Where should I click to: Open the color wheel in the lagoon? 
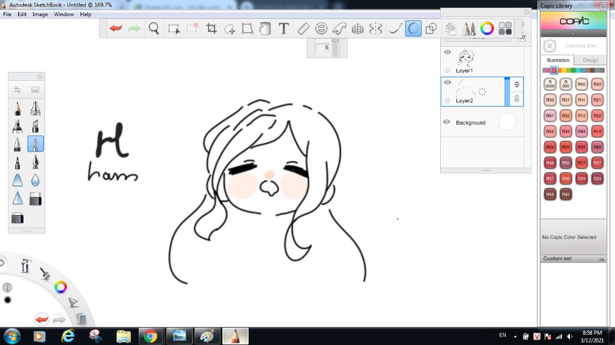pos(61,287)
